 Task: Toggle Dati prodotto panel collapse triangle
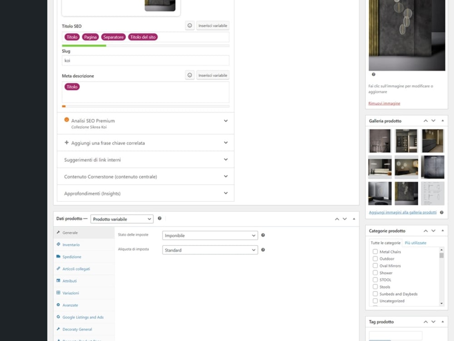pos(354,219)
